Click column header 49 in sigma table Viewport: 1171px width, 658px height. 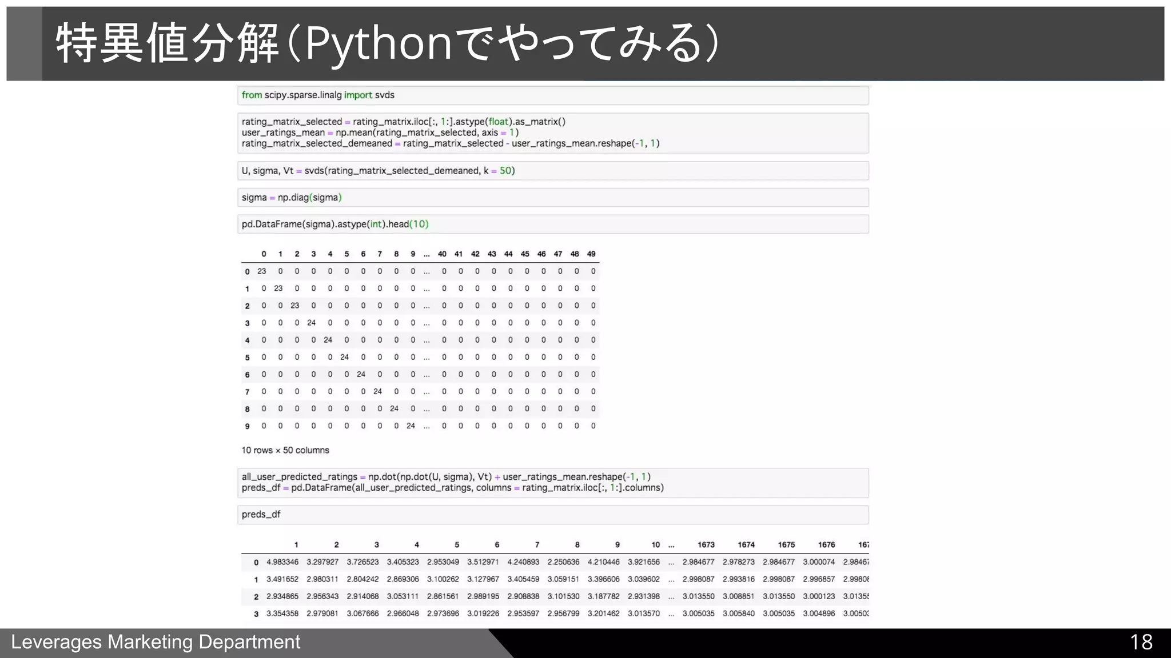point(591,254)
